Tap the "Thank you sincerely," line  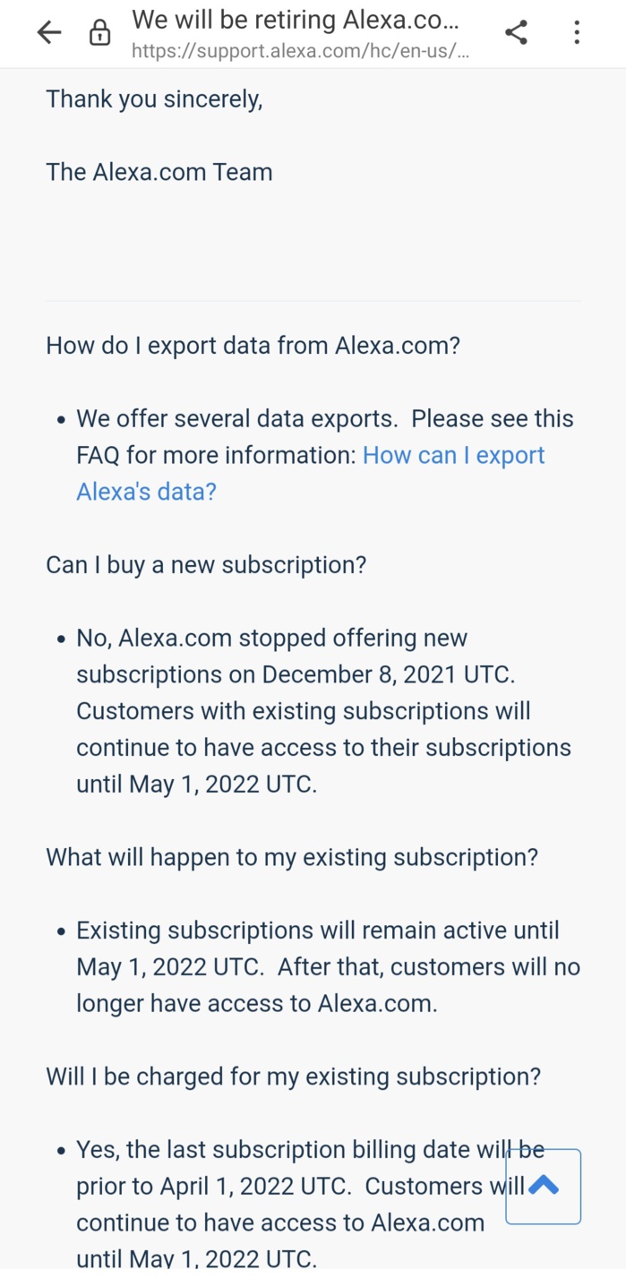154,99
